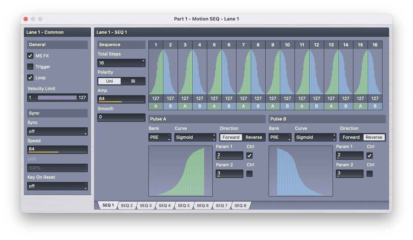Click the step 2 pulse type B cell
Screen dimensions: 413x240
(x=170, y=106)
